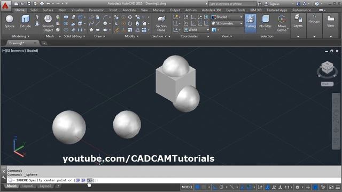Open the Section Plane tool
This screenshot has height=192, width=342.
coord(161,23)
